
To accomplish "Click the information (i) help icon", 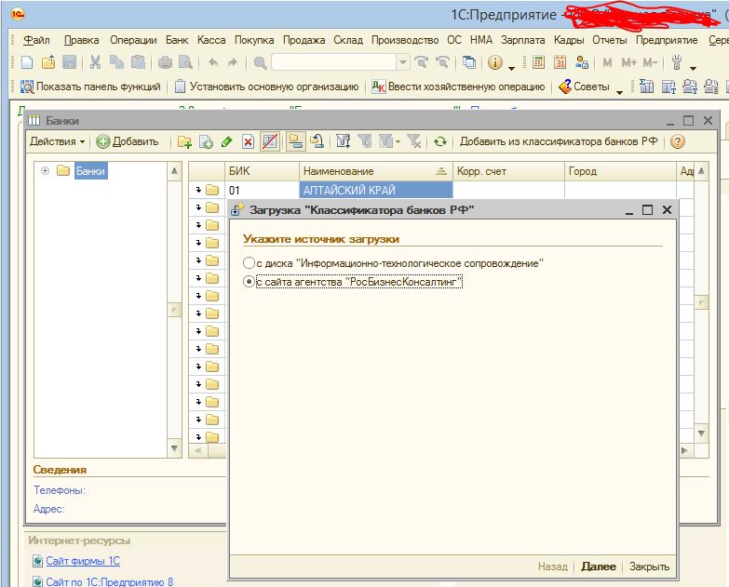I will pyautogui.click(x=495, y=62).
